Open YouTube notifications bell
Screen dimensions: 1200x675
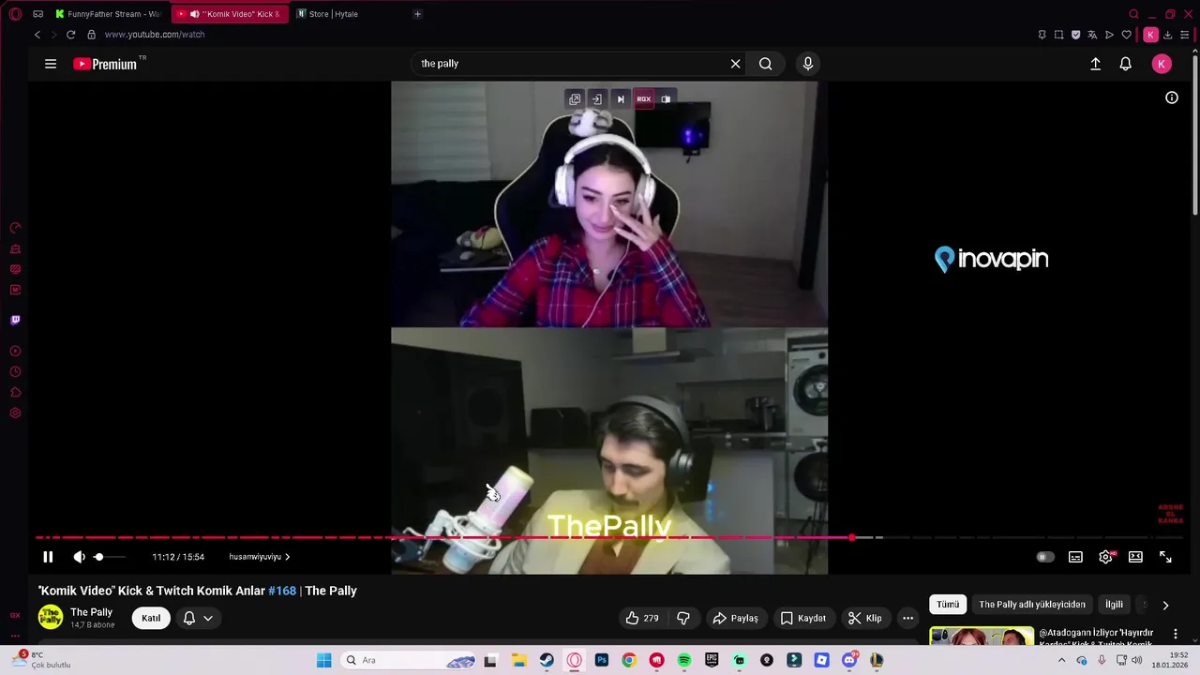click(x=1126, y=64)
